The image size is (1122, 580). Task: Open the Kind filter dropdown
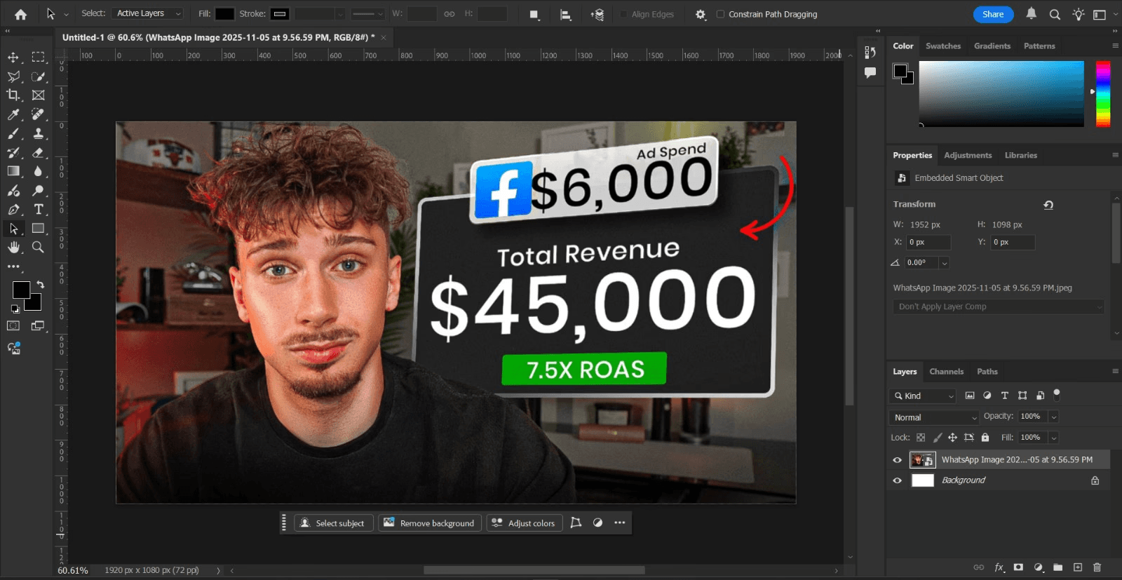tap(923, 396)
